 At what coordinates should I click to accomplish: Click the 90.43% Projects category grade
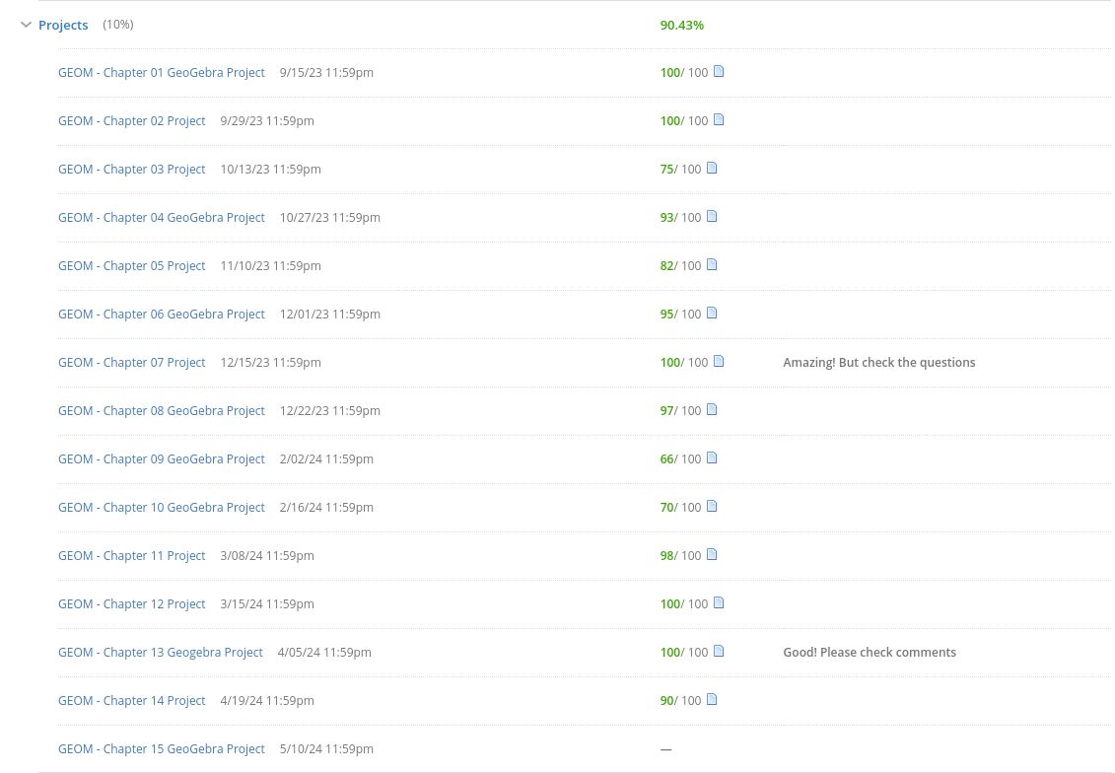click(x=681, y=26)
